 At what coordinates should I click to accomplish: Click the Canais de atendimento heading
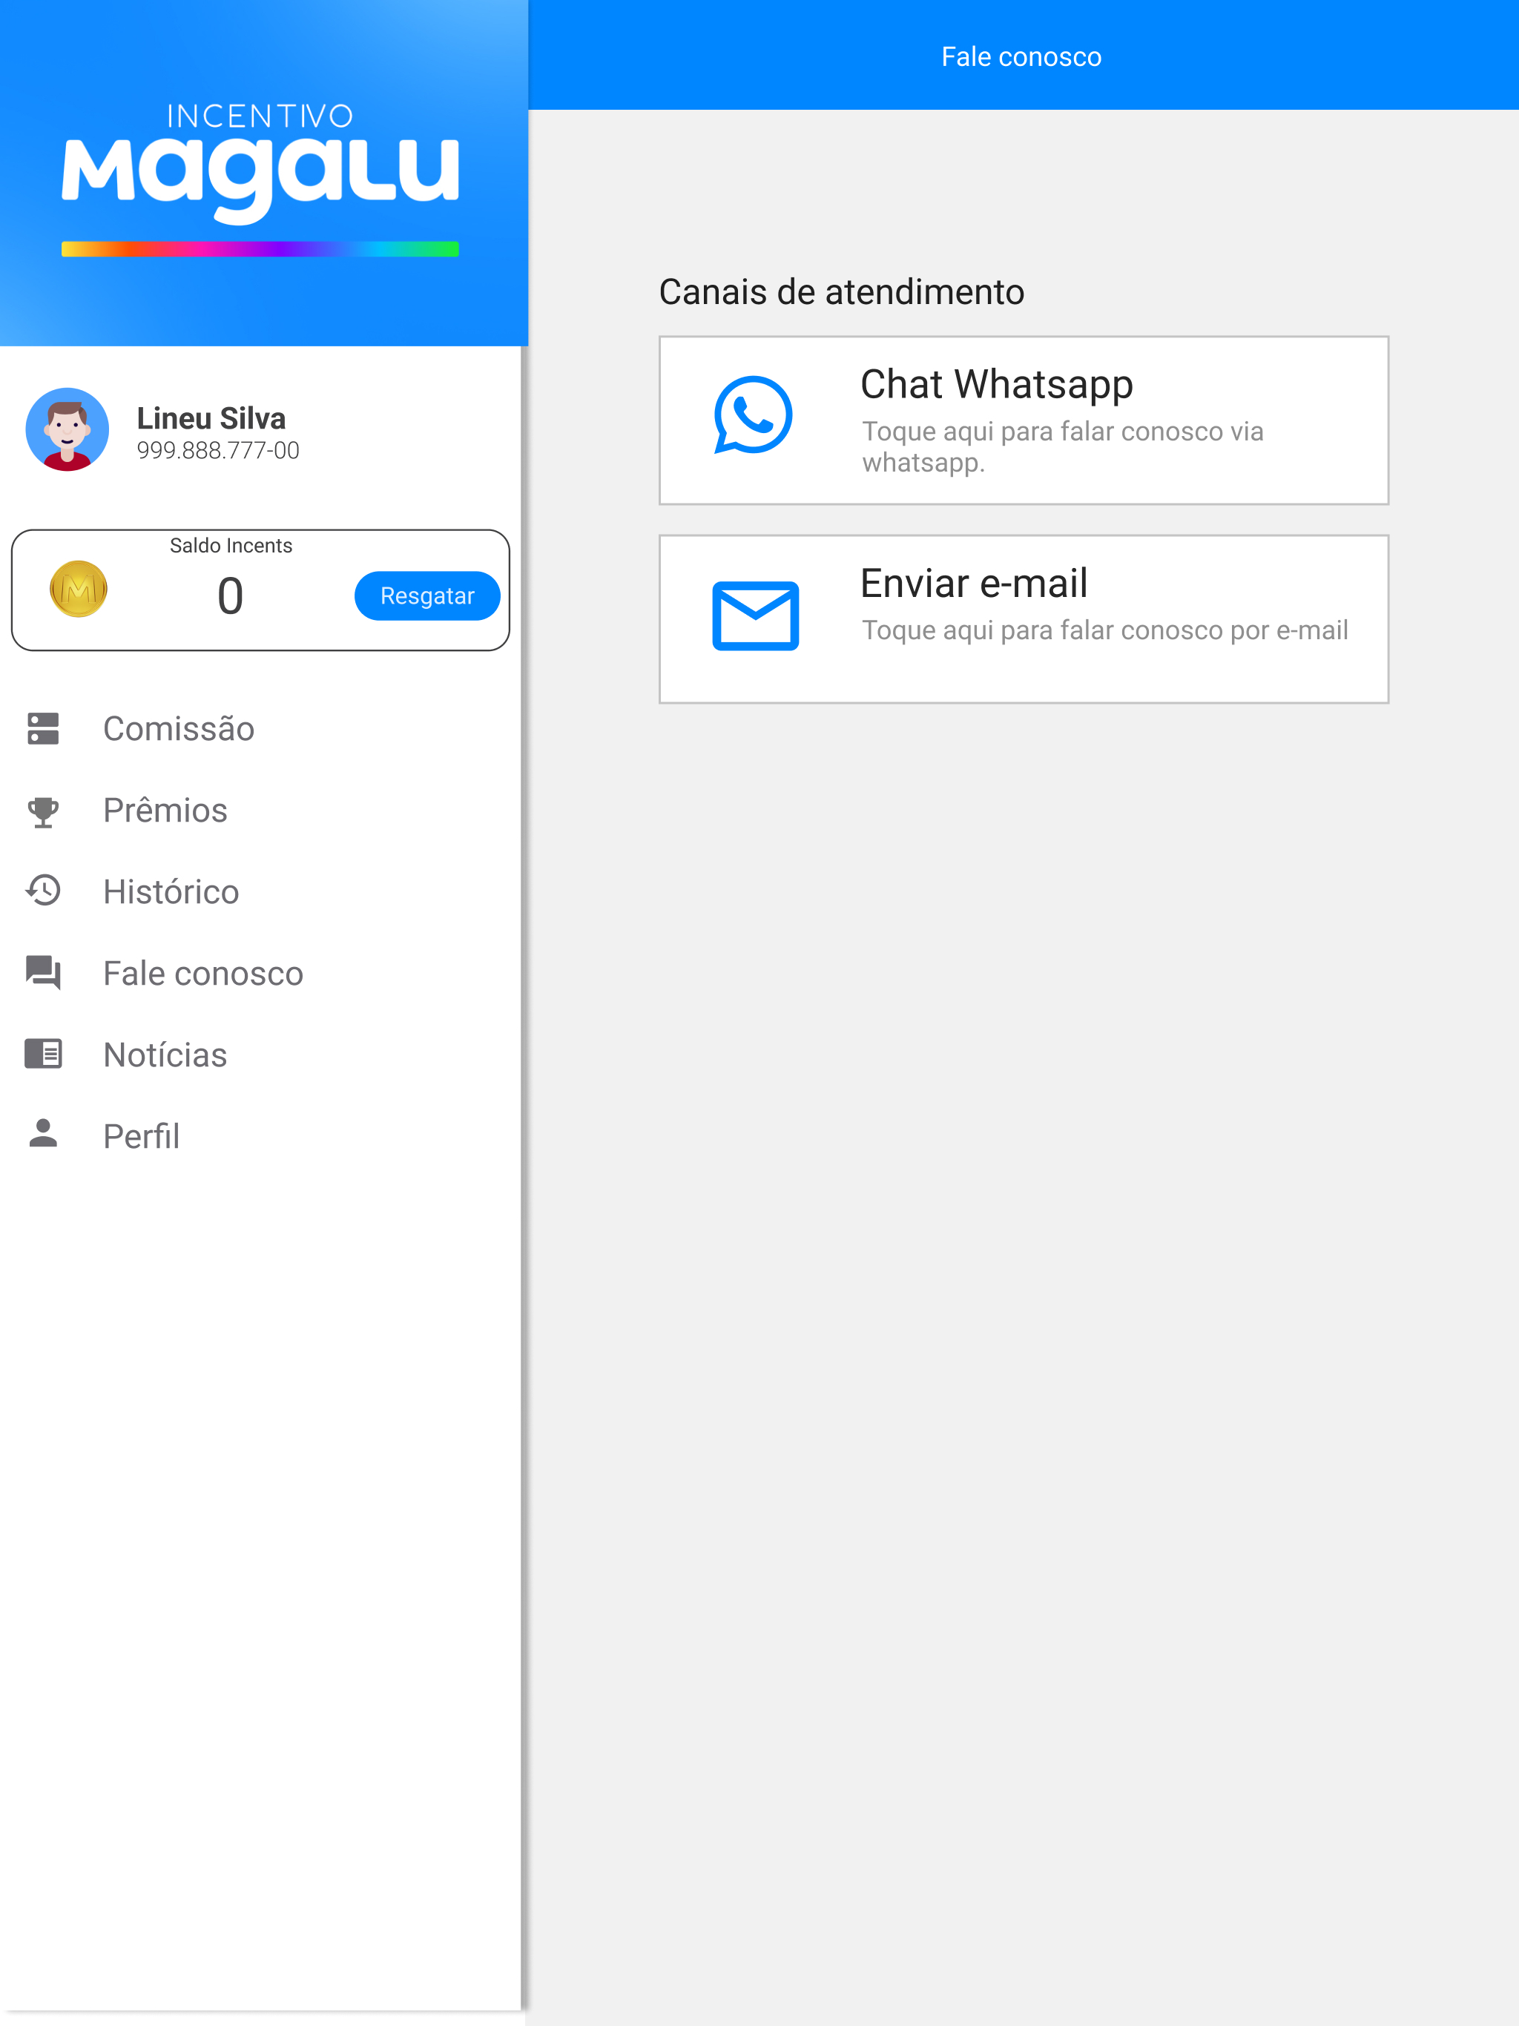[841, 292]
